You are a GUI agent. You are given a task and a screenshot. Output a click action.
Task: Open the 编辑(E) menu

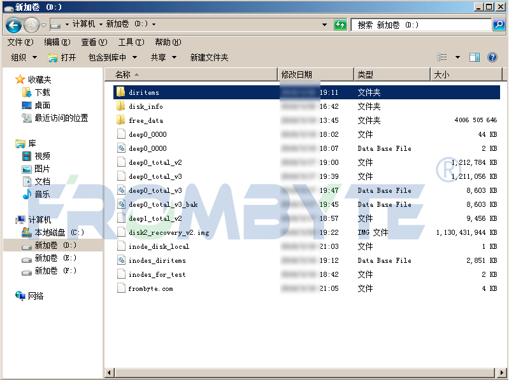tap(57, 42)
